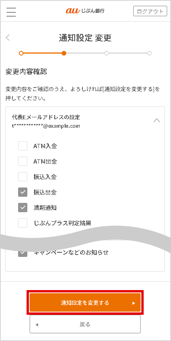Image resolution: width=171 pixels, height=341 pixels.
Task: Uncheck the 満期通知 checkbox
Action: click(23, 208)
